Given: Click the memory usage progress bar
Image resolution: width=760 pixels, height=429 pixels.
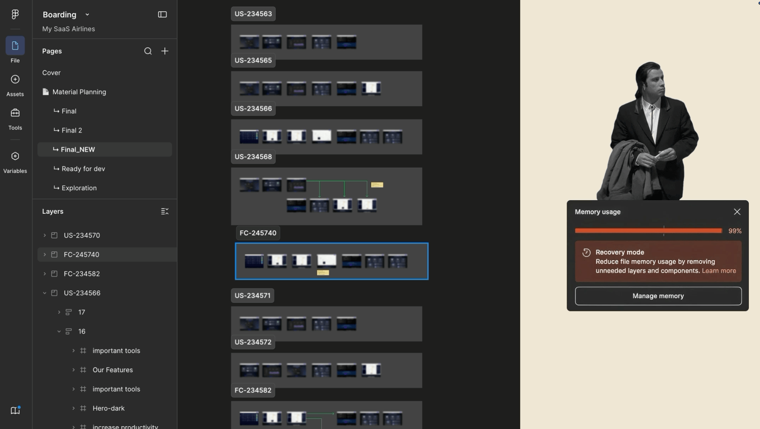Looking at the screenshot, I should pos(649,231).
